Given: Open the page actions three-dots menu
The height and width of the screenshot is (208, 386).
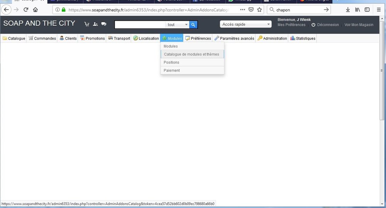Looking at the screenshot, I should click(242, 10).
